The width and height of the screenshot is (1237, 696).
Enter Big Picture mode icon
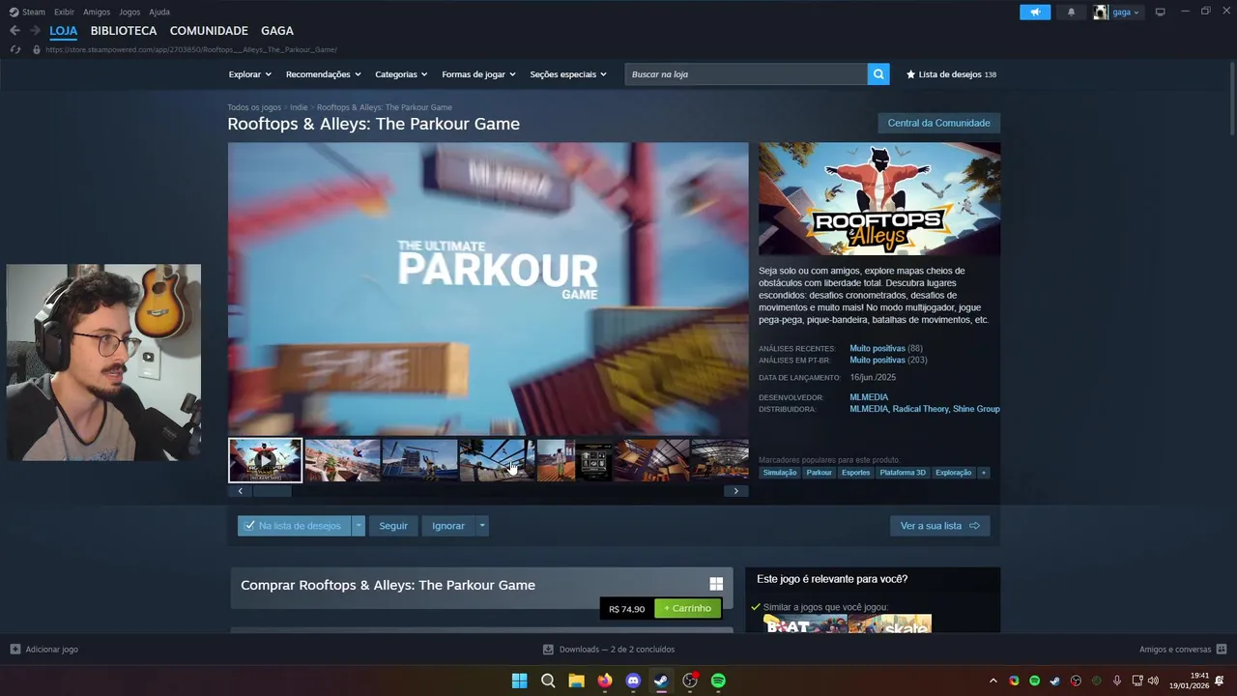pyautogui.click(x=1160, y=12)
